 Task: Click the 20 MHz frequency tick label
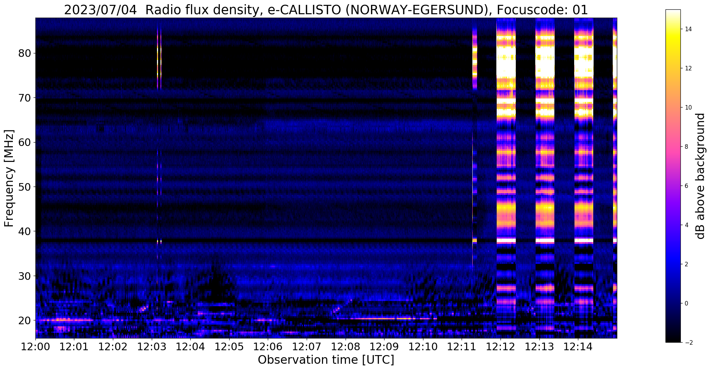pyautogui.click(x=25, y=320)
